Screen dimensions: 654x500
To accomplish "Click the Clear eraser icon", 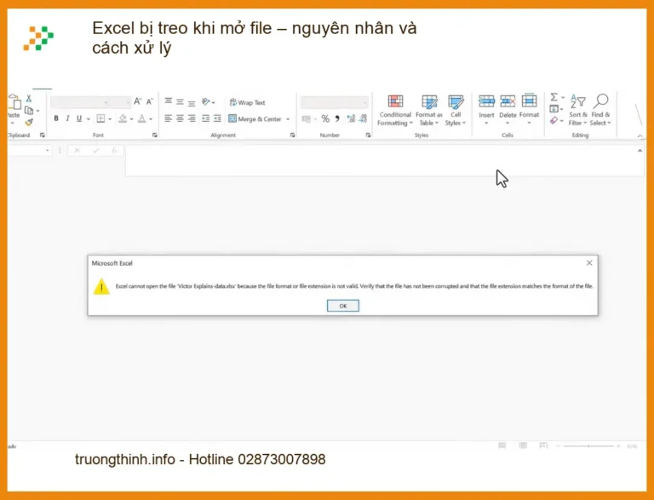I will (x=554, y=121).
